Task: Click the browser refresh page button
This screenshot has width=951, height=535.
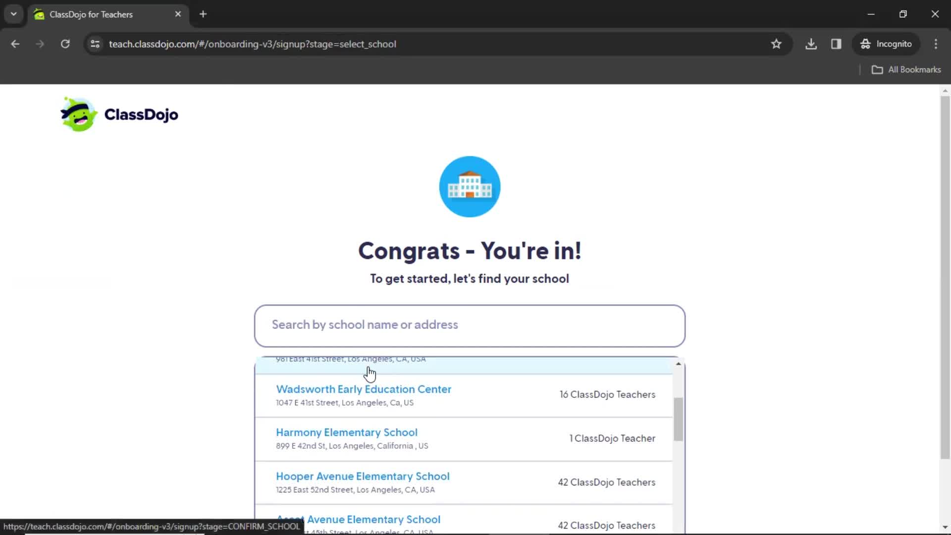Action: point(65,44)
